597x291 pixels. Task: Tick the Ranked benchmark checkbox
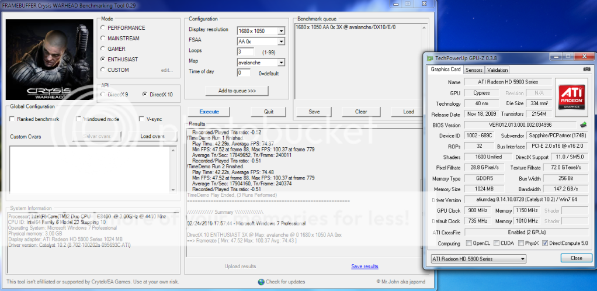pyautogui.click(x=12, y=119)
